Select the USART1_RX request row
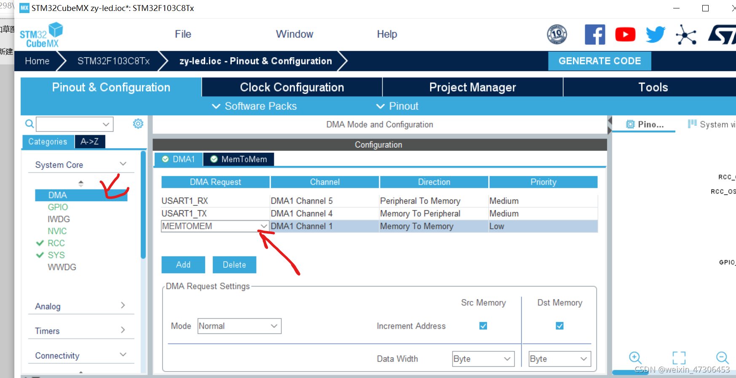 point(379,201)
